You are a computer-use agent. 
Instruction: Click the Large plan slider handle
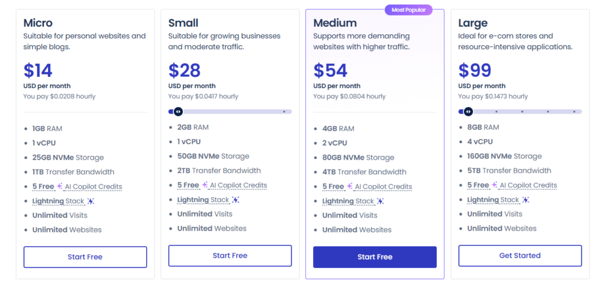[468, 112]
